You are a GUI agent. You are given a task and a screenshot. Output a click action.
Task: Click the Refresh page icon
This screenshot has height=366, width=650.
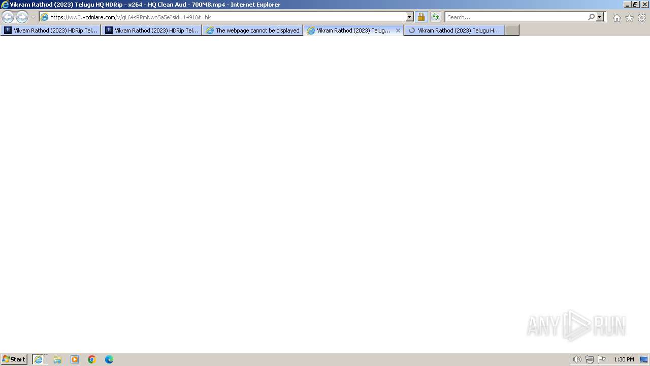pyautogui.click(x=436, y=17)
